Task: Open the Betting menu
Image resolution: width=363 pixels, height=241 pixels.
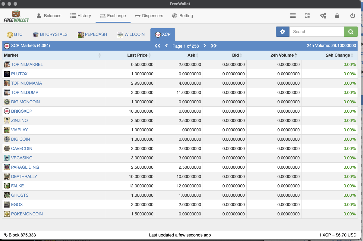Action: pos(182,16)
